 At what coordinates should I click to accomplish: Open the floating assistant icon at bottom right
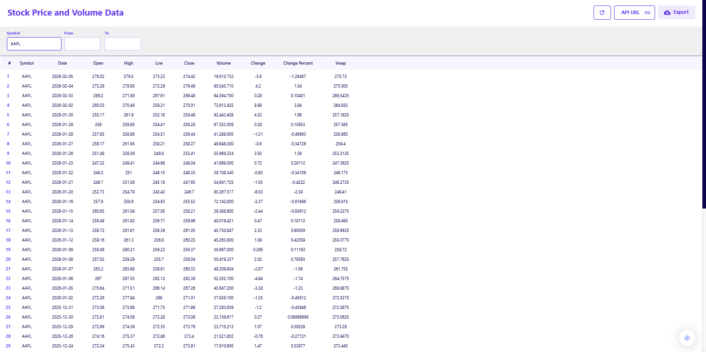pos(687,338)
